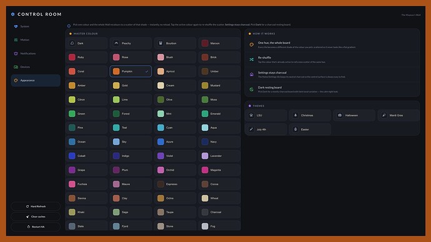
Task: Click the Re-shuffle arrows icon
Action: tap(252, 59)
